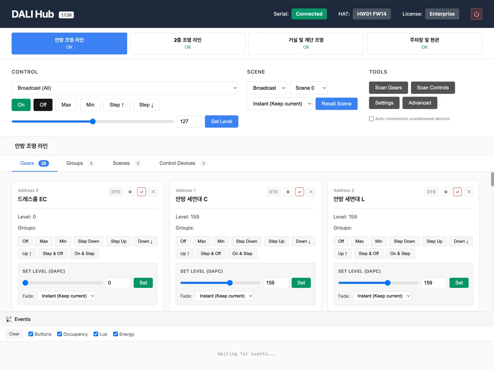This screenshot has width=494, height=370.
Task: Open Fade dropdown on Address 0 card
Action: (66, 296)
